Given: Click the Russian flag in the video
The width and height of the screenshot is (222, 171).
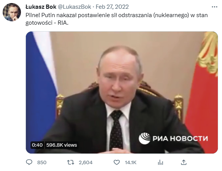Looking at the screenshot, I should pos(41,85).
